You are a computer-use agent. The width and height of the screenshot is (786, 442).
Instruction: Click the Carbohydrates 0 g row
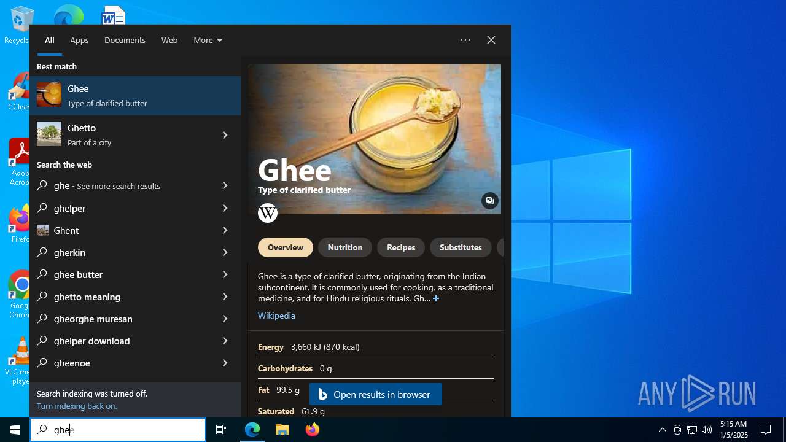[376, 368]
